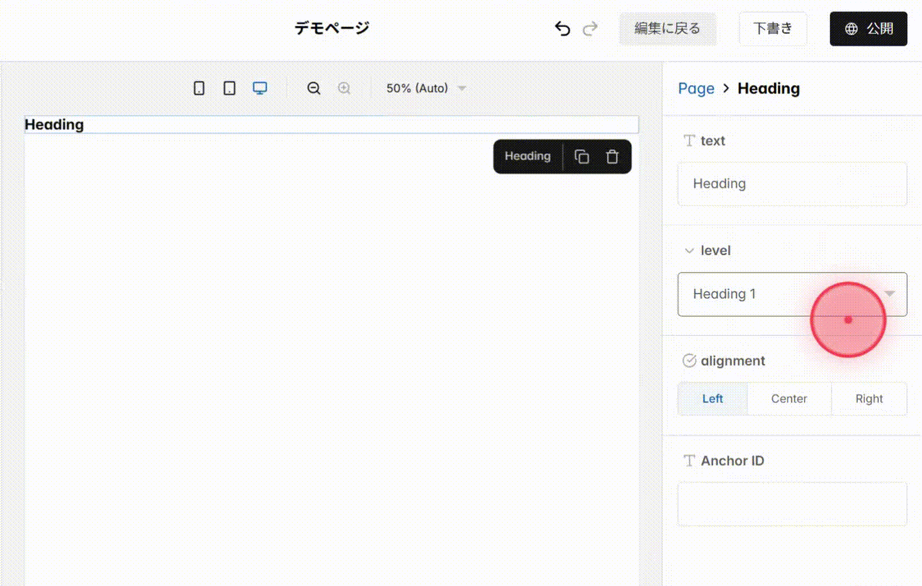Collapse the level section chevron

pyautogui.click(x=689, y=250)
